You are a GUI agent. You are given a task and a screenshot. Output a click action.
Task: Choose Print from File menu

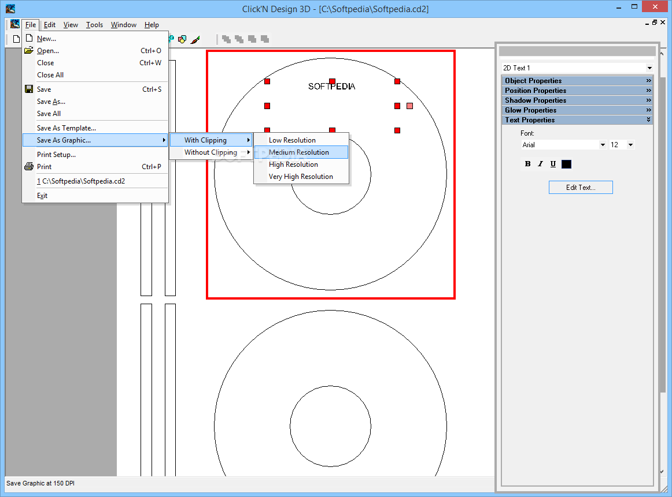coord(95,167)
